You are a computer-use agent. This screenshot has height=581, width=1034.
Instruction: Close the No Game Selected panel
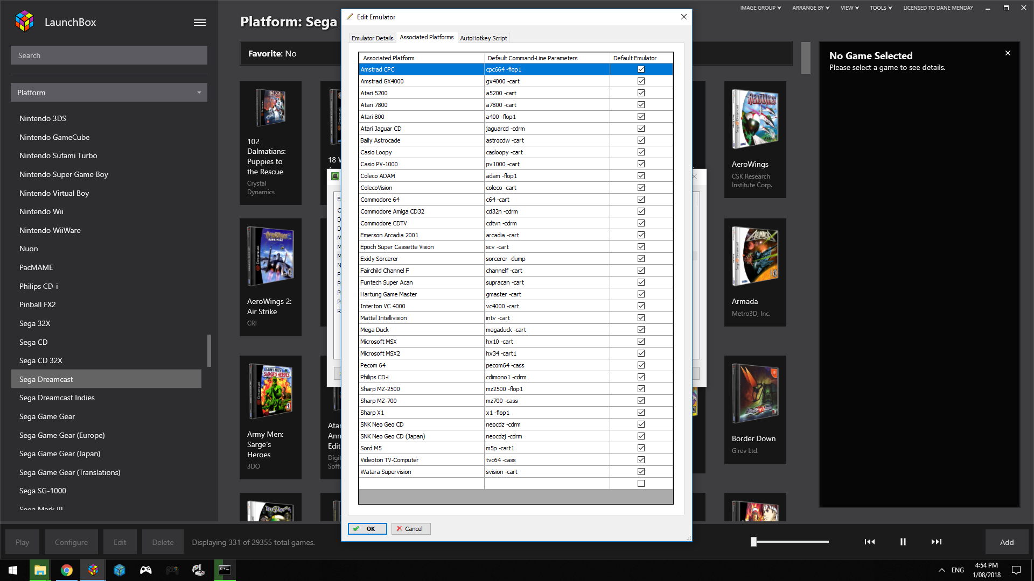point(1008,53)
